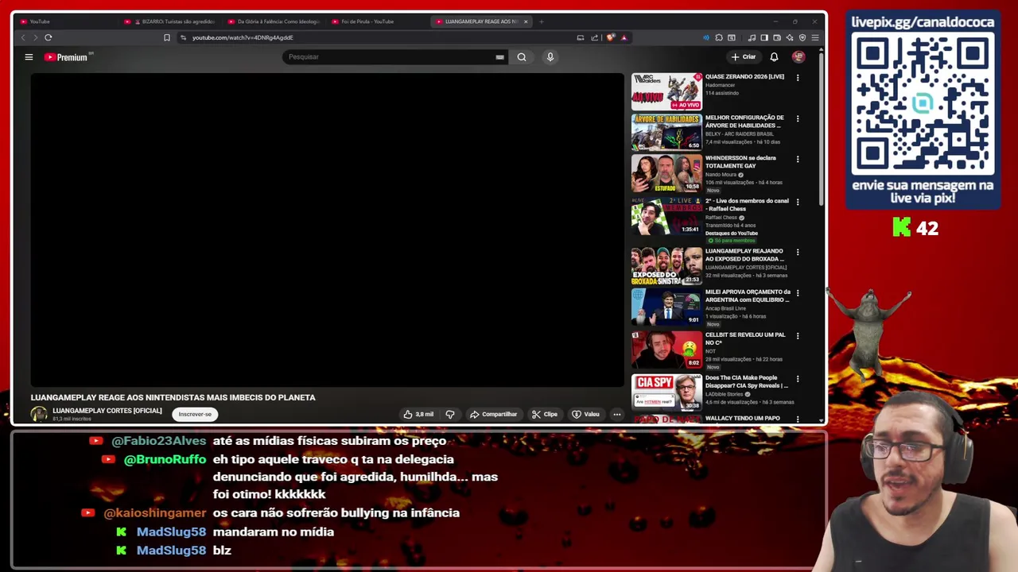Close the LUANGAMEPLAY REAGE tab
Image resolution: width=1018 pixels, height=572 pixels.
[x=526, y=21]
